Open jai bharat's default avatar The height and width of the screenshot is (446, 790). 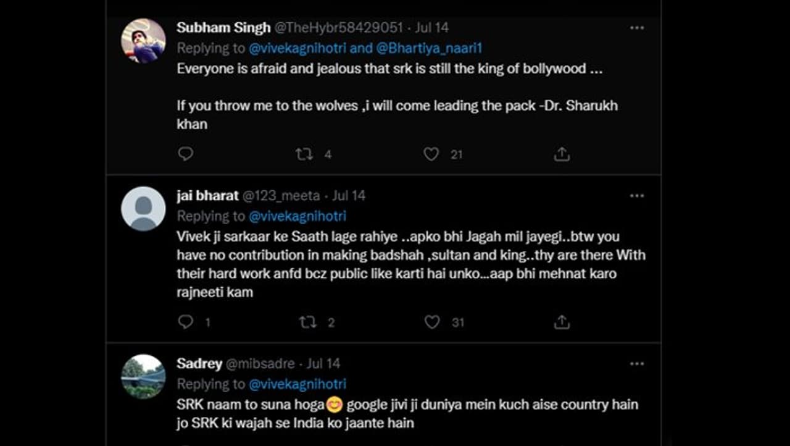click(x=143, y=209)
